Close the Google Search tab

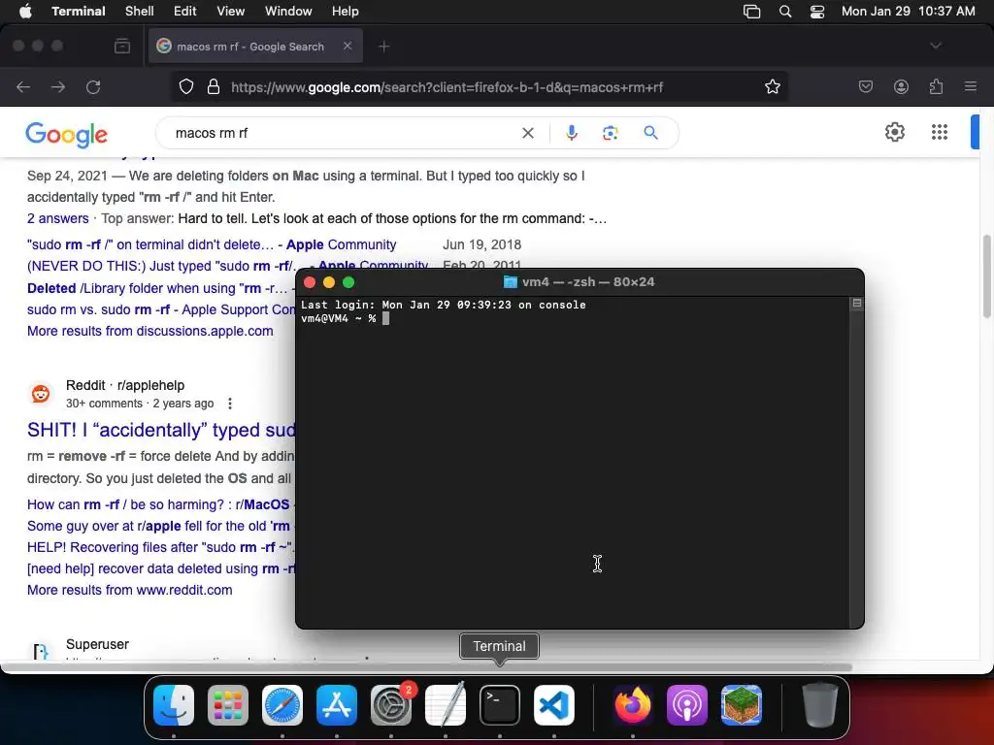[x=348, y=46]
